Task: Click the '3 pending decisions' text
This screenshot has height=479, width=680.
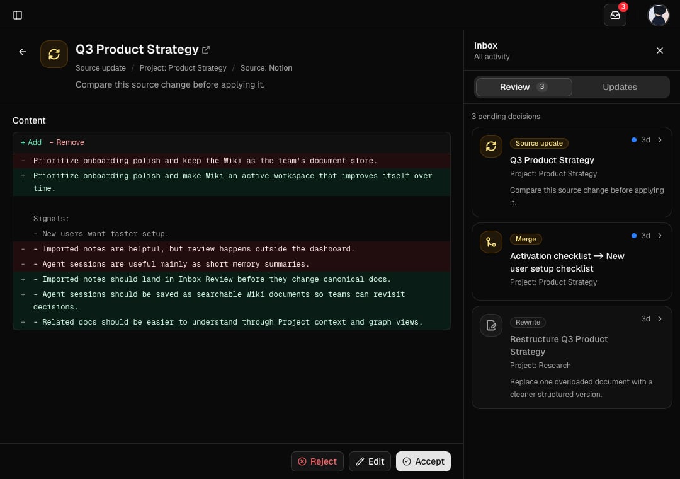Action: point(506,117)
